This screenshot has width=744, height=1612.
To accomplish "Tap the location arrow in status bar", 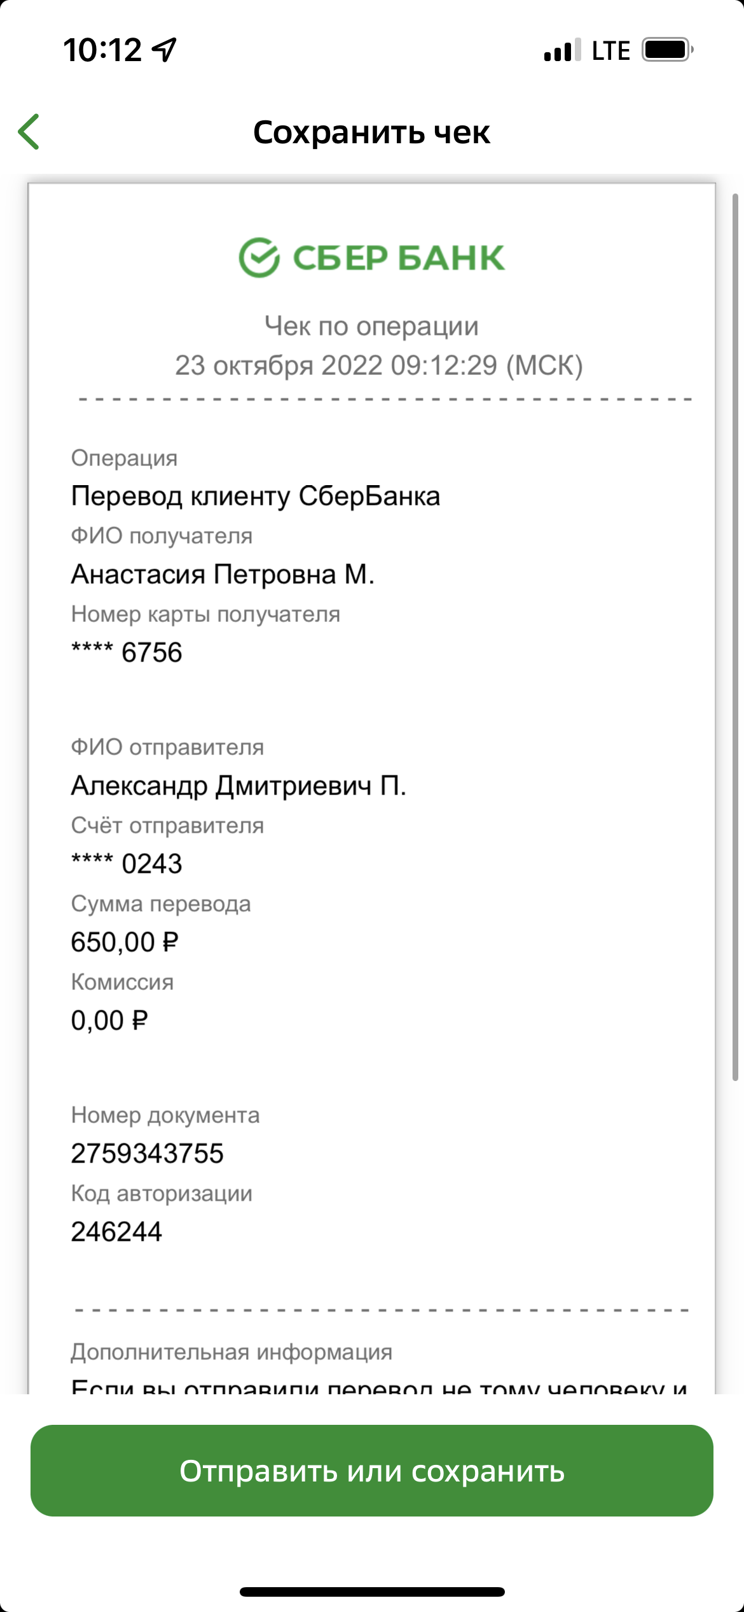I will point(164,50).
